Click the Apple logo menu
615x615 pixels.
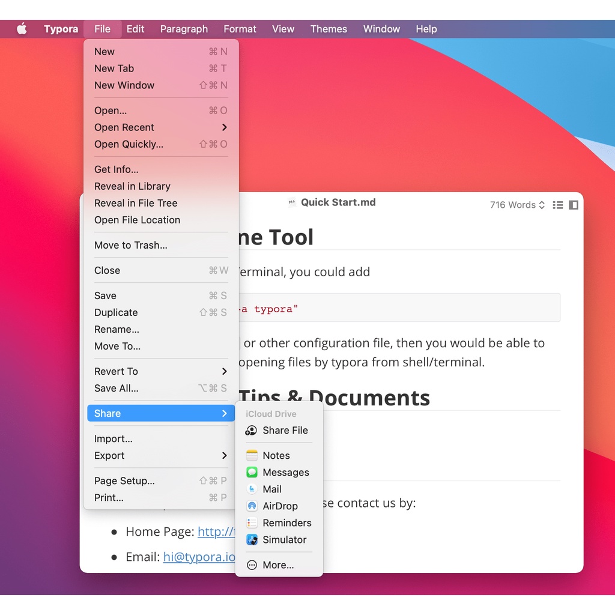click(22, 29)
